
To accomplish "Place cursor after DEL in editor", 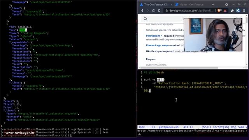I will (x=150, y=91).
